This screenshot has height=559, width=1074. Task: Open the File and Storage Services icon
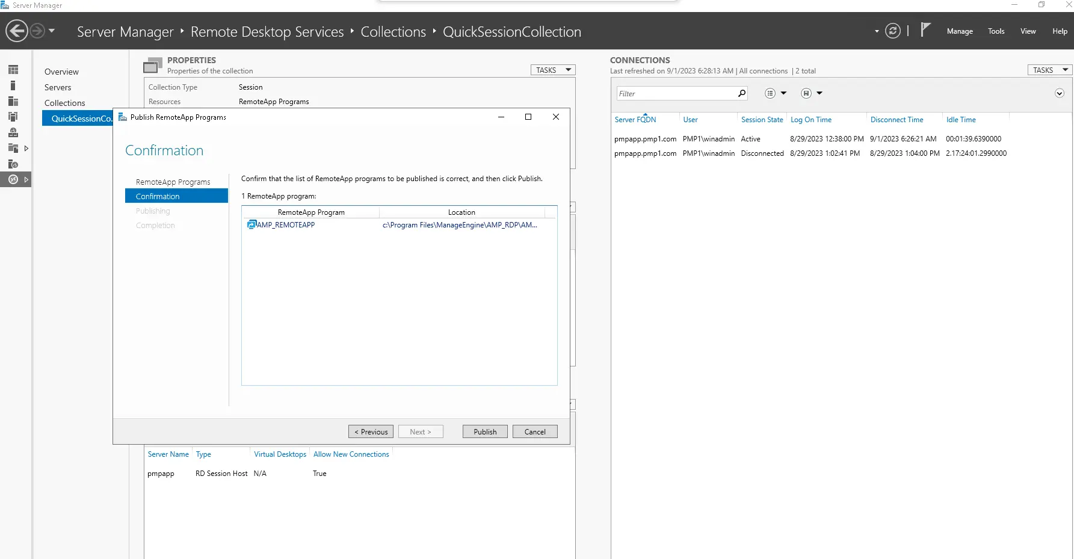click(13, 147)
